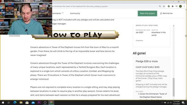The height and width of the screenshot is (105, 187).
Task: Bookmark this page with the star icon
Action: (x=164, y=6)
